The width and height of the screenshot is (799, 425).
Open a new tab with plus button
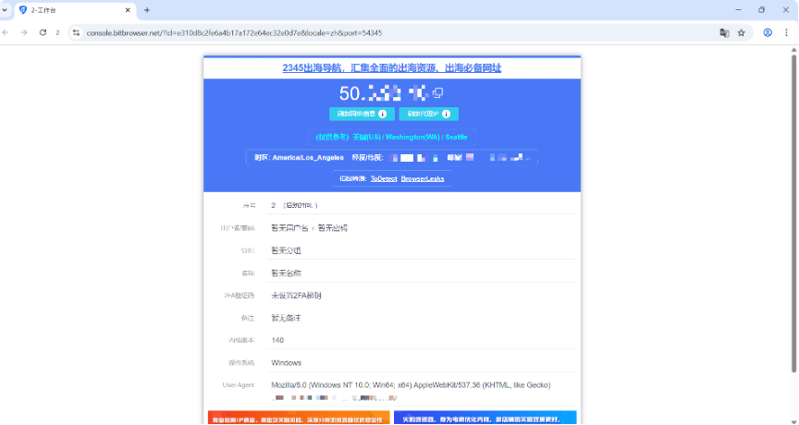point(147,10)
